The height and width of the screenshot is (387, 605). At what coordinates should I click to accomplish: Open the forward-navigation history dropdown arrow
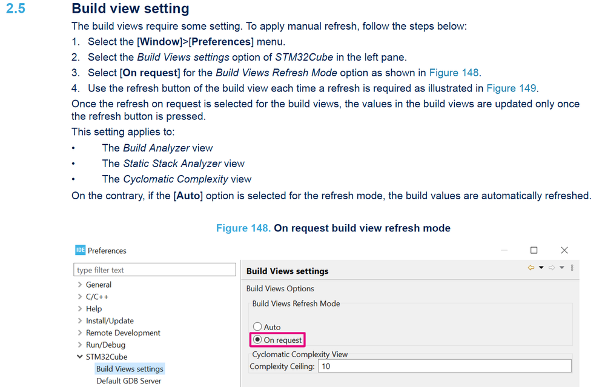point(562,267)
